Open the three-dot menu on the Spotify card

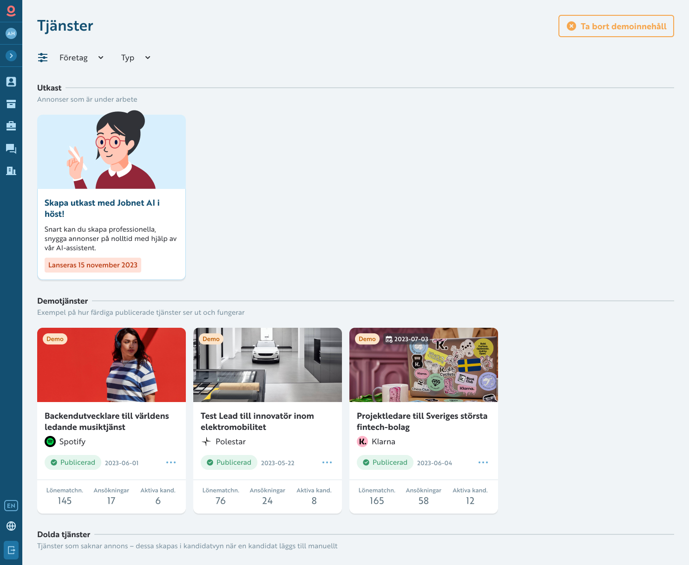(x=171, y=462)
